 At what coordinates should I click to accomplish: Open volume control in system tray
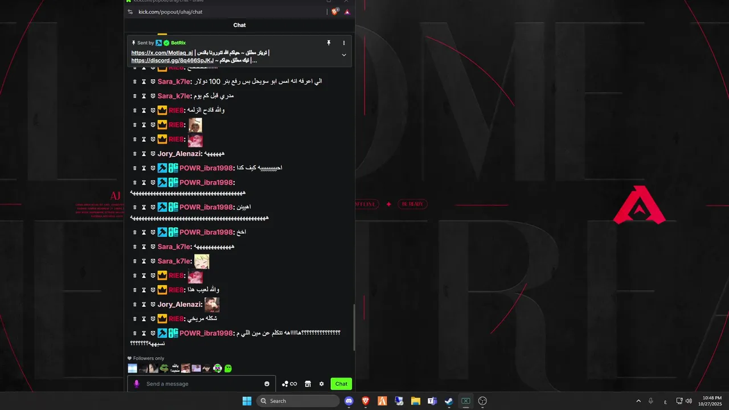pos(689,401)
